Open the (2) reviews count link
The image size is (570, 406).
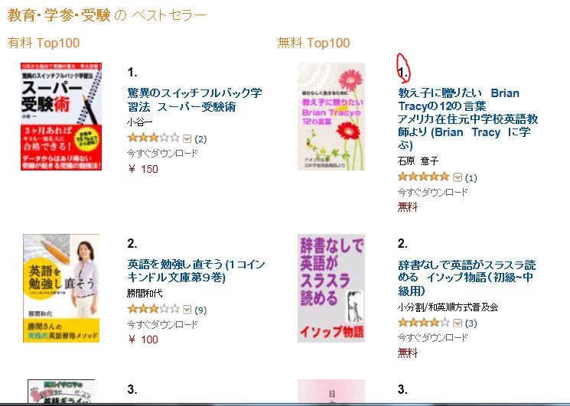200,139
